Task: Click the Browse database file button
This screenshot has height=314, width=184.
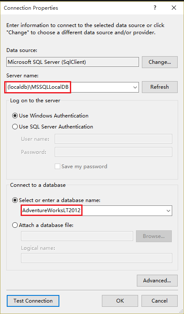Action: click(x=154, y=236)
